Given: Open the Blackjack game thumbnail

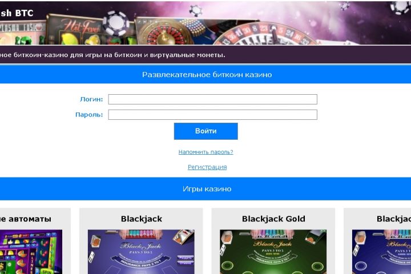Looking at the screenshot, I should pyautogui.click(x=141, y=252).
